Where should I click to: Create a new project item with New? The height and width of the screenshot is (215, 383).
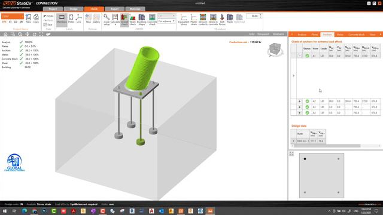pos(28,19)
